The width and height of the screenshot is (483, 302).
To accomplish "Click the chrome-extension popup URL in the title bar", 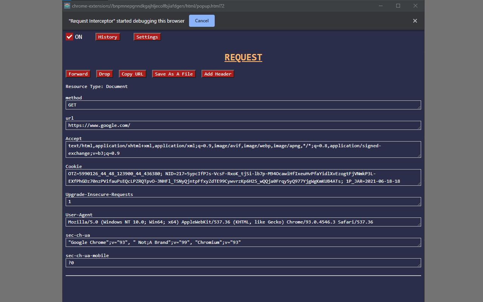I will pos(148,6).
